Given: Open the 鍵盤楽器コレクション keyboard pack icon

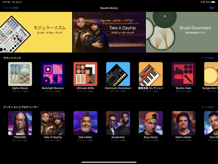Looking at the screenshot, I should (151, 74).
